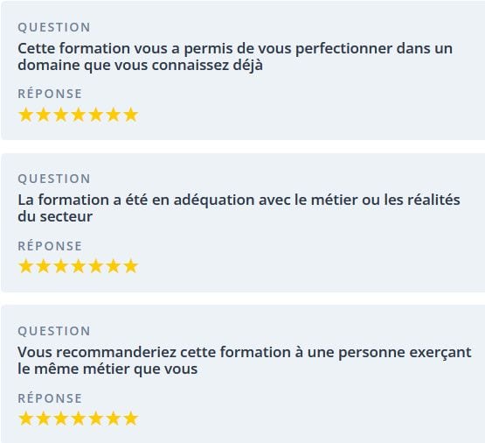Click the RÉPONSE label in the first card

[x=50, y=94]
